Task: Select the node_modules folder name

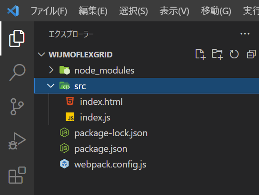Action: pos(104,71)
